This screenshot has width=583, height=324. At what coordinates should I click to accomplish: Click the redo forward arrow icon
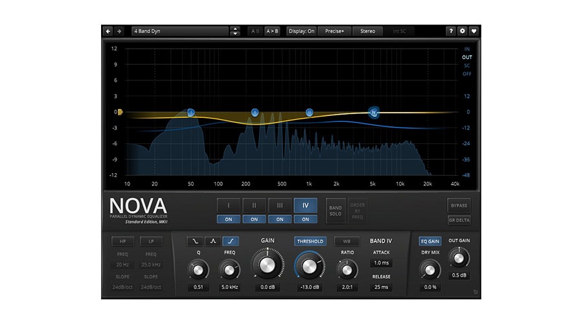(119, 31)
